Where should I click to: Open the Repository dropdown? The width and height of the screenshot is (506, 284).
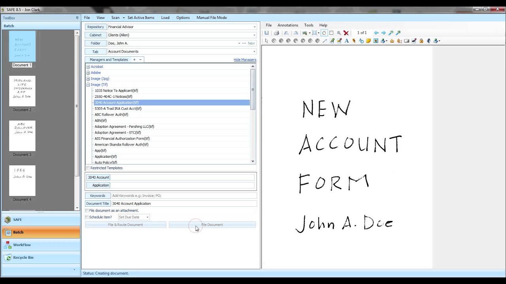point(254,27)
